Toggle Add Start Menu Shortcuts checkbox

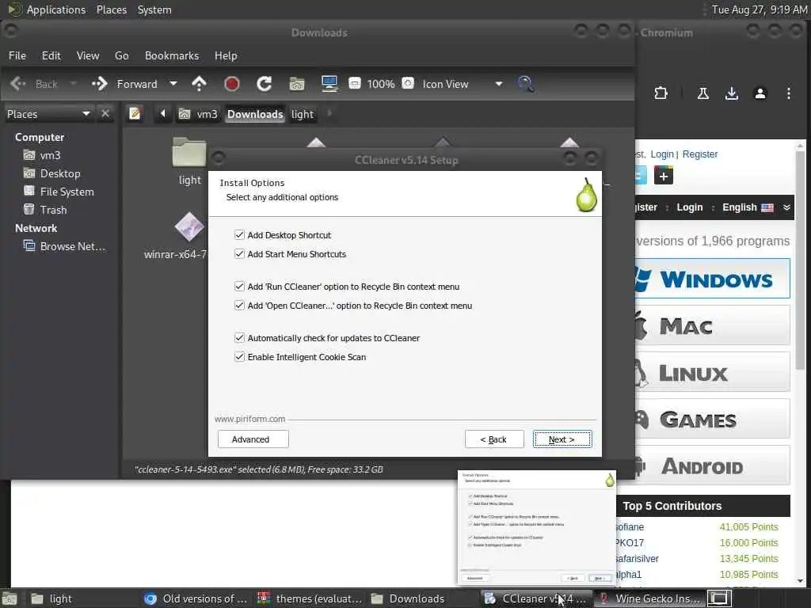pos(239,254)
